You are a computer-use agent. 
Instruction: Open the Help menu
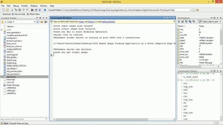[52, 6]
